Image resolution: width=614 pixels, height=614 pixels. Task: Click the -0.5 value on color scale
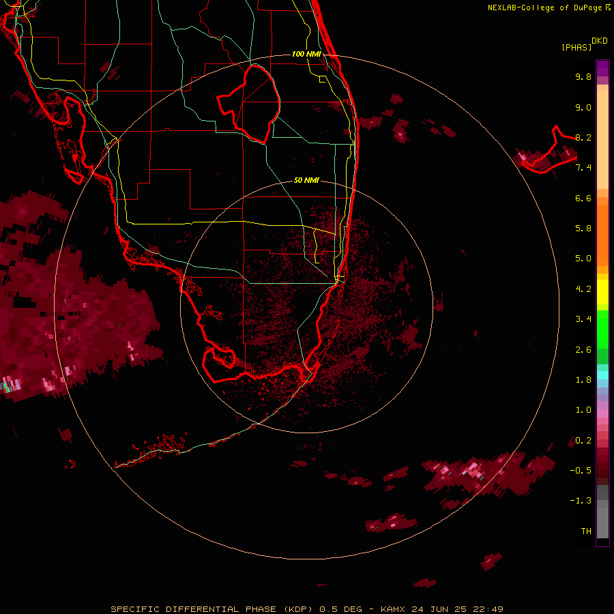pos(581,471)
